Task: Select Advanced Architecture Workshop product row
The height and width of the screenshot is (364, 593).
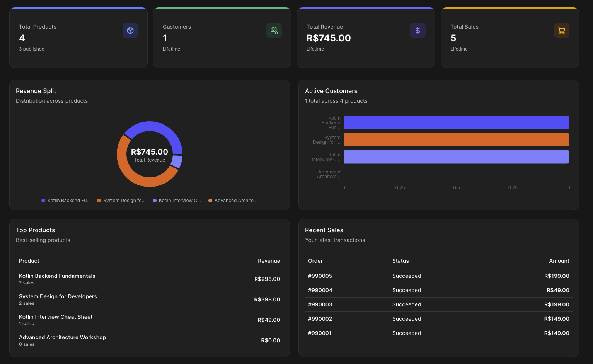Action: click(150, 340)
